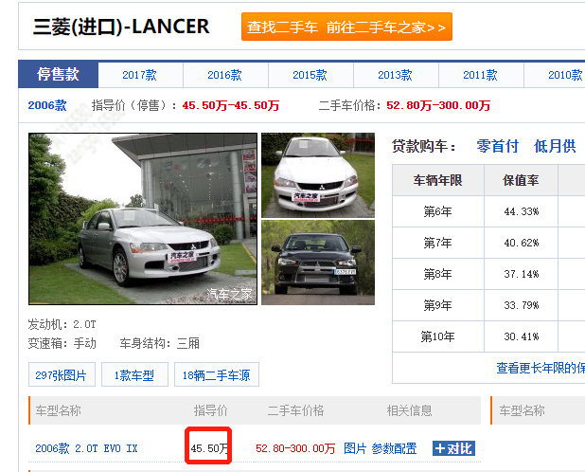Open the 参数配置 link

point(394,448)
